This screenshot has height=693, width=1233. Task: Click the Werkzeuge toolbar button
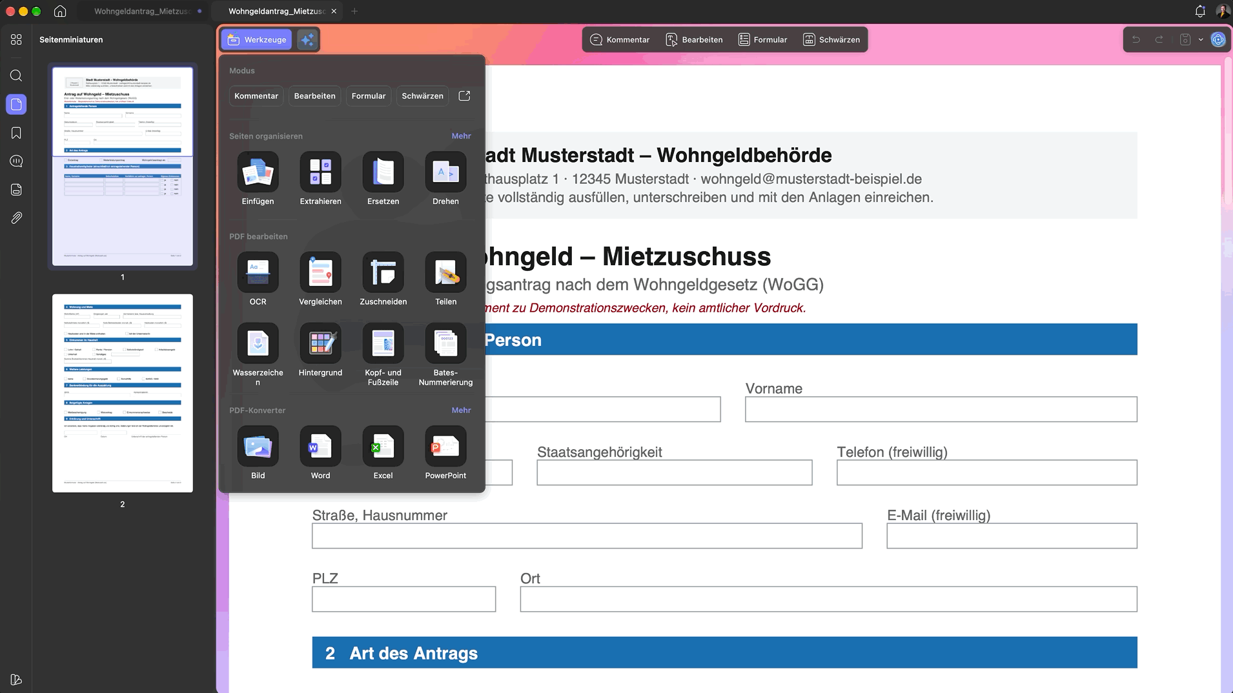coord(257,39)
